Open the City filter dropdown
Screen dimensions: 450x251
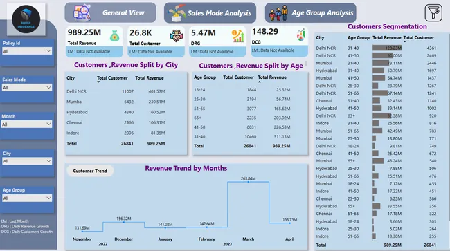click(27, 161)
